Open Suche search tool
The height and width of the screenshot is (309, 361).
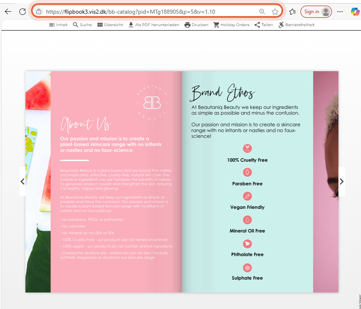82,25
